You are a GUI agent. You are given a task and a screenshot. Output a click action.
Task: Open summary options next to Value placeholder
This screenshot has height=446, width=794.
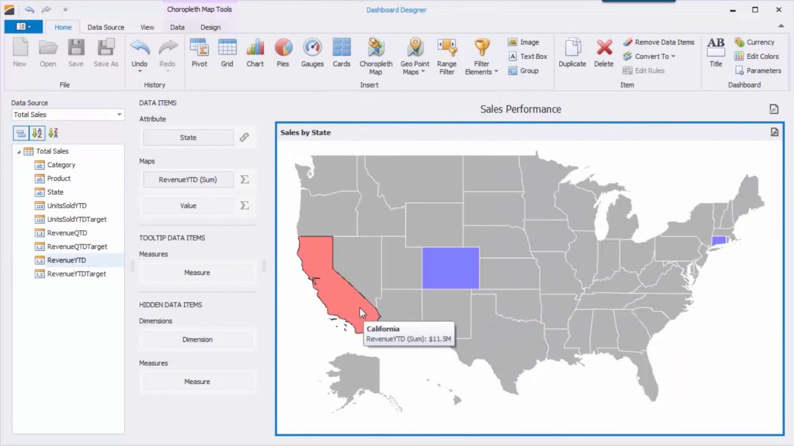click(244, 206)
